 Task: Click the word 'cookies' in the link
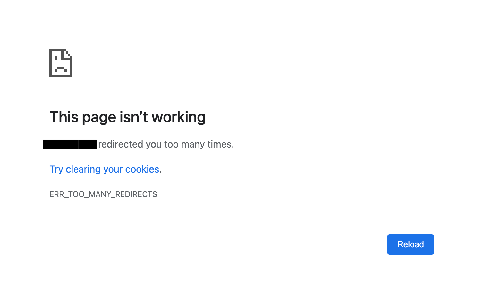tap(142, 169)
